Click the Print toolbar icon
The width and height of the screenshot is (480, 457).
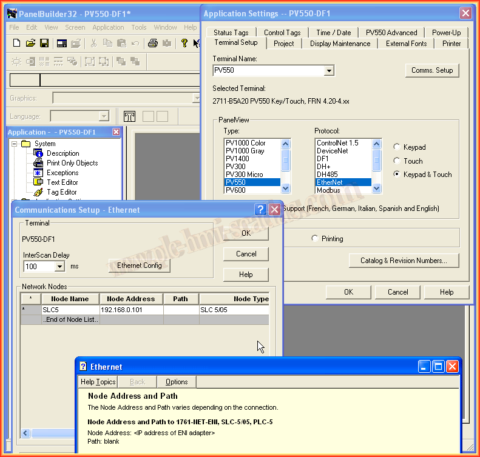pos(153,43)
